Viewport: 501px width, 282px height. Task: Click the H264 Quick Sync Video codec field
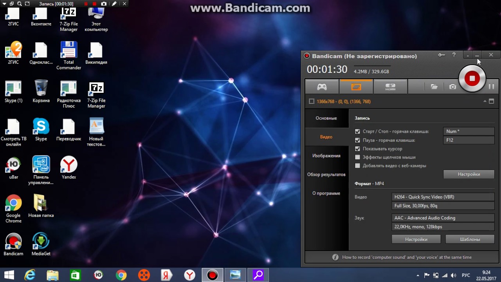(x=443, y=197)
